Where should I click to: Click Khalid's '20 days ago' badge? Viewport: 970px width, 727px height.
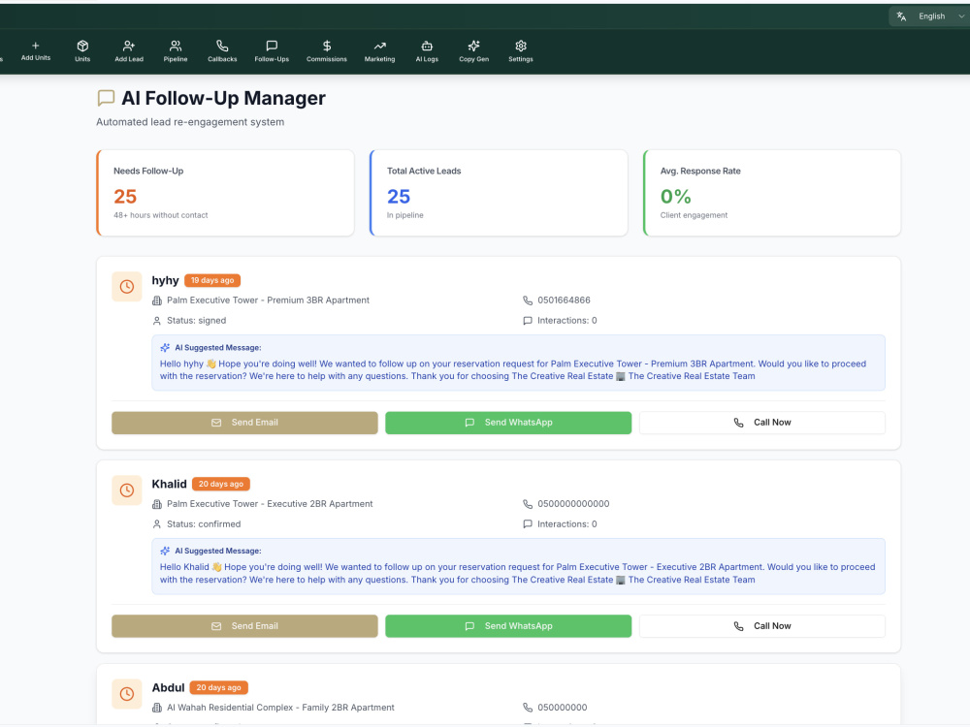pos(221,484)
